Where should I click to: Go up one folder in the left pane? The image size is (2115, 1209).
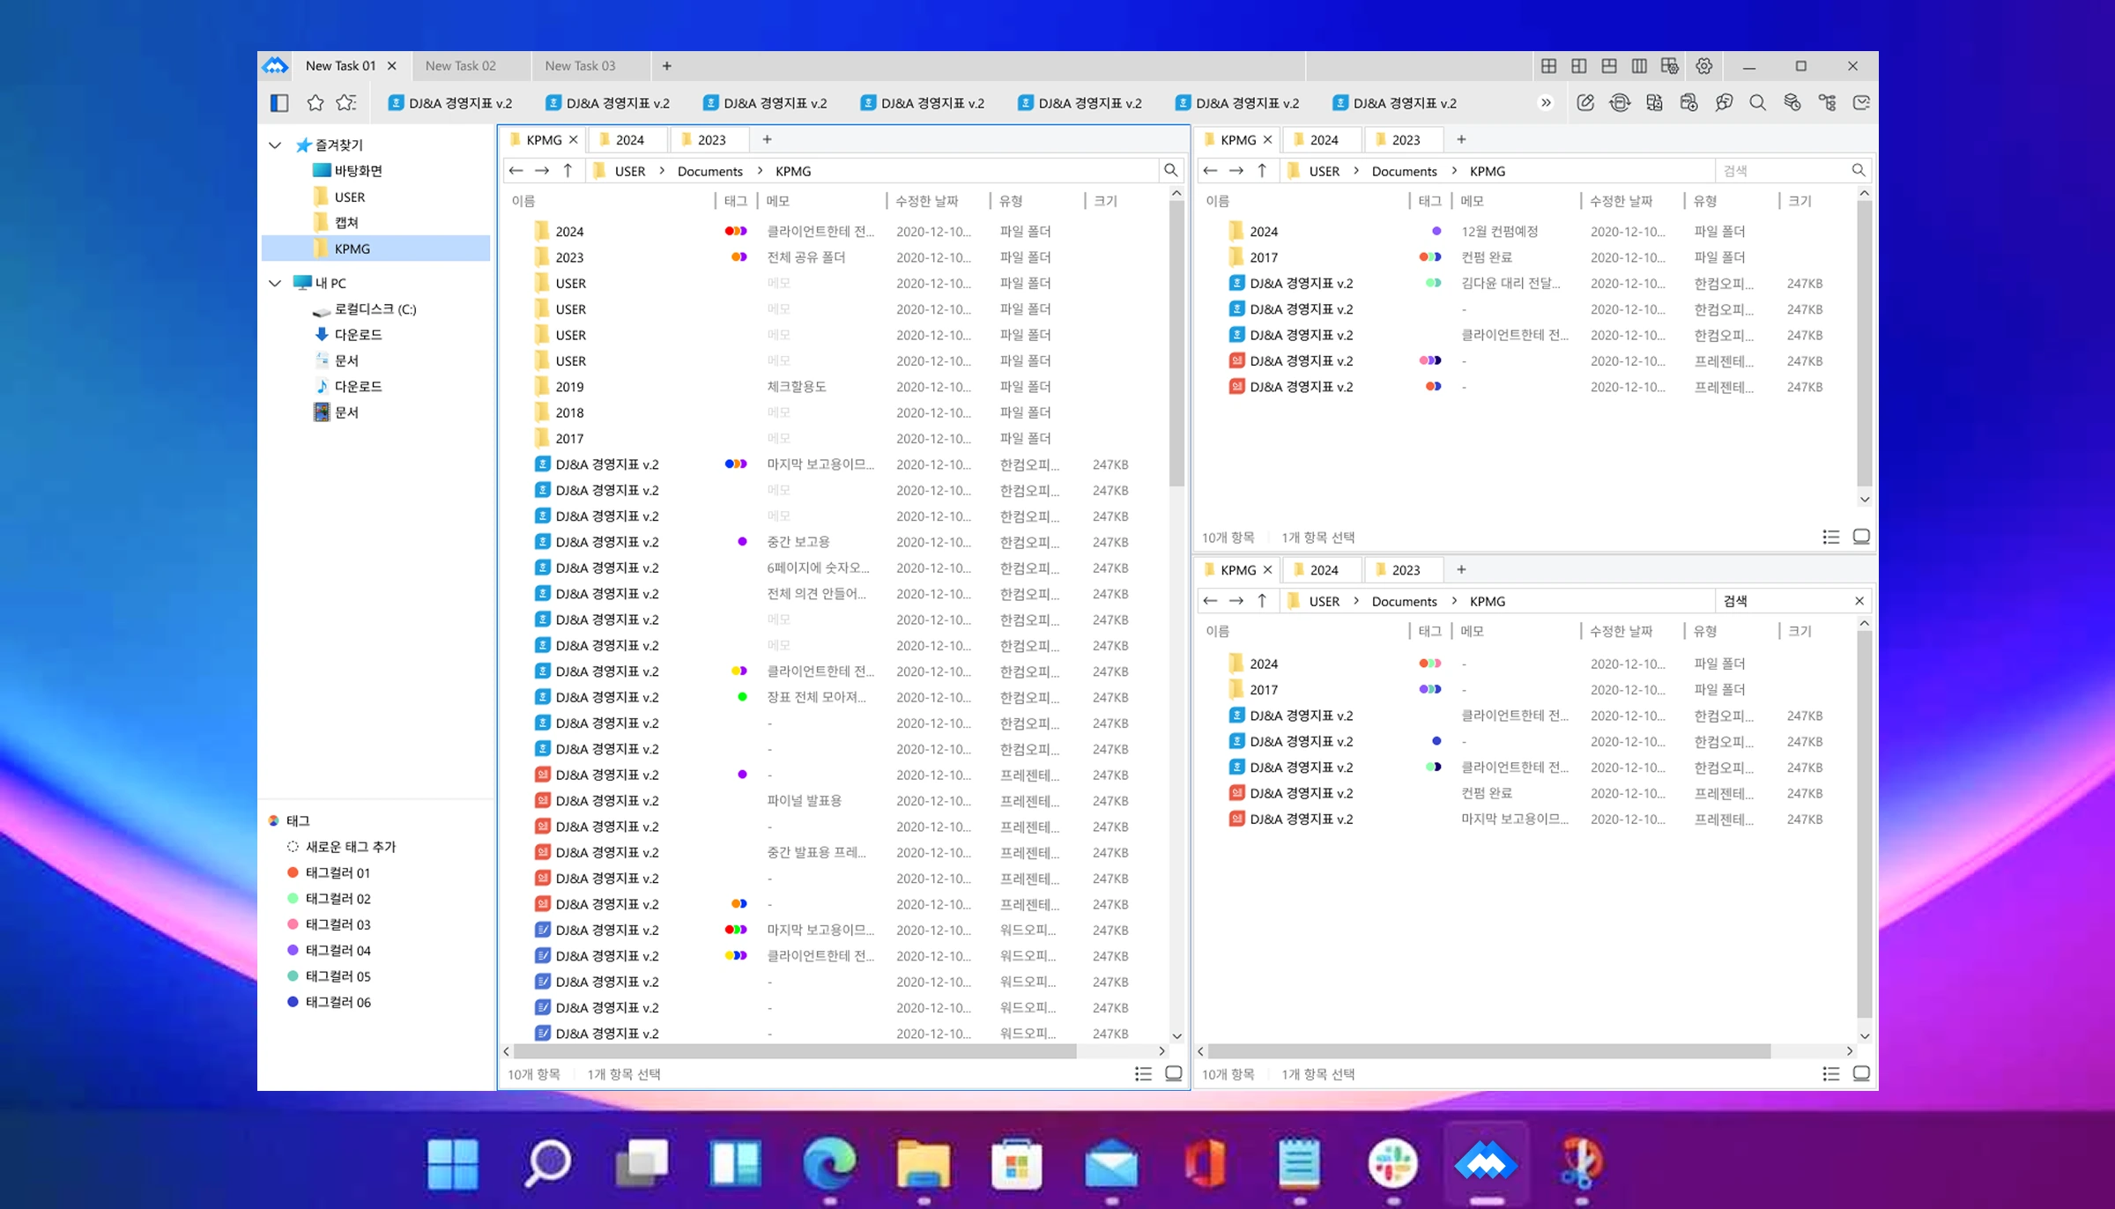coord(568,171)
